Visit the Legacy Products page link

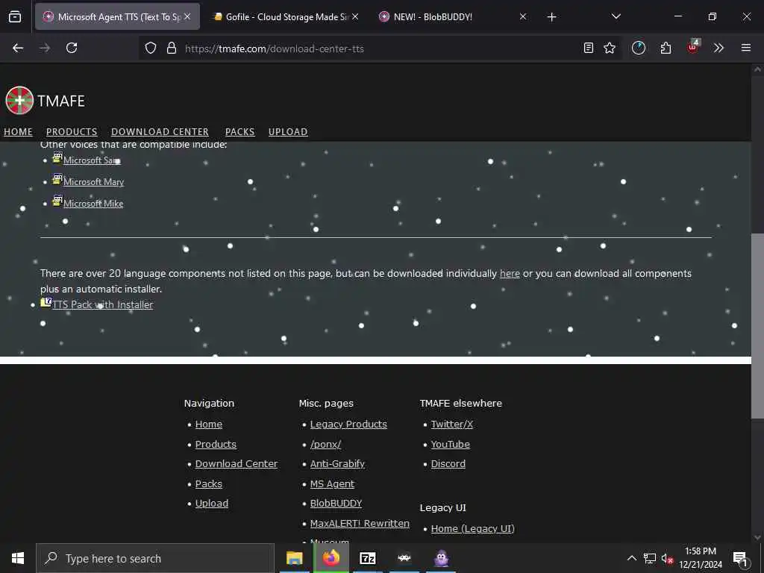(348, 425)
